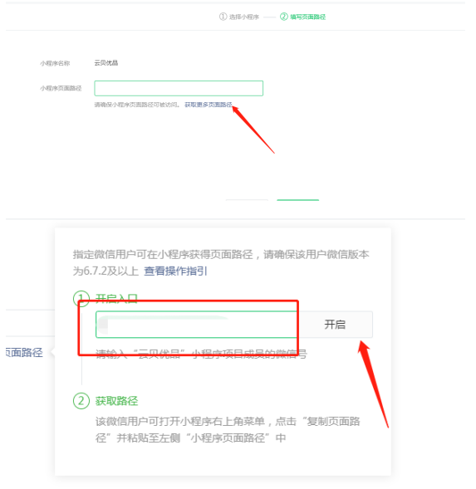
Task: Click the mini program name 云贝优品
Action: click(106, 63)
